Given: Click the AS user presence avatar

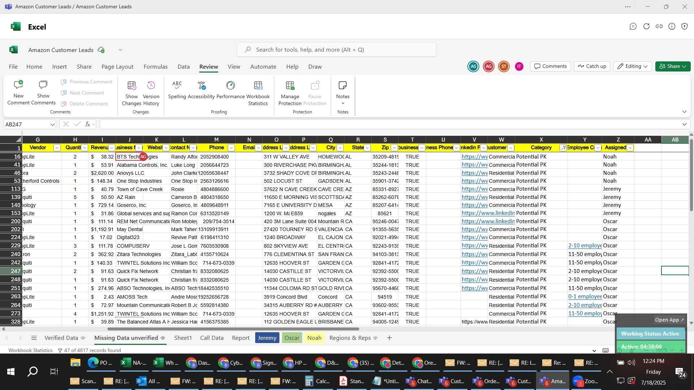Looking at the screenshot, I should tap(473, 66).
